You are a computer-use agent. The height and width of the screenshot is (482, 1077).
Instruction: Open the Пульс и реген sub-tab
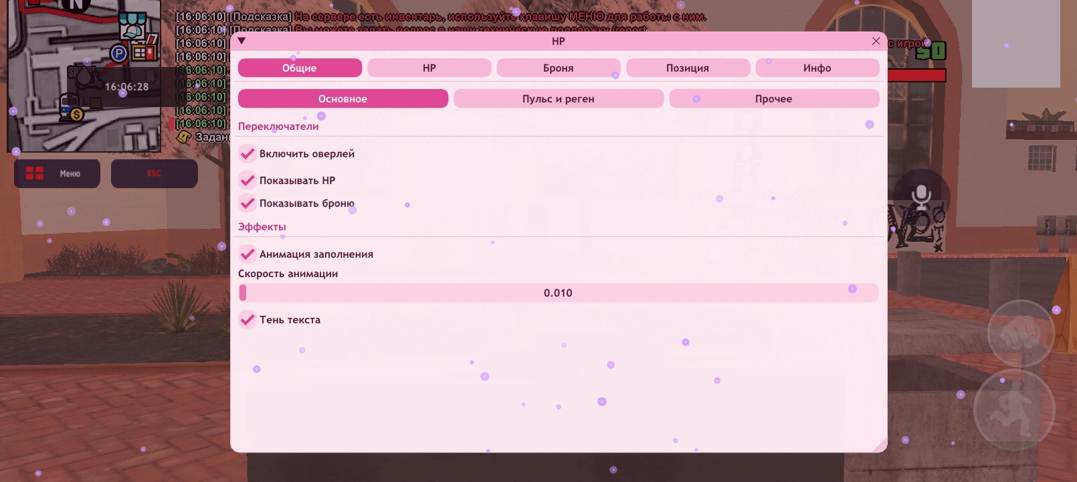(559, 98)
